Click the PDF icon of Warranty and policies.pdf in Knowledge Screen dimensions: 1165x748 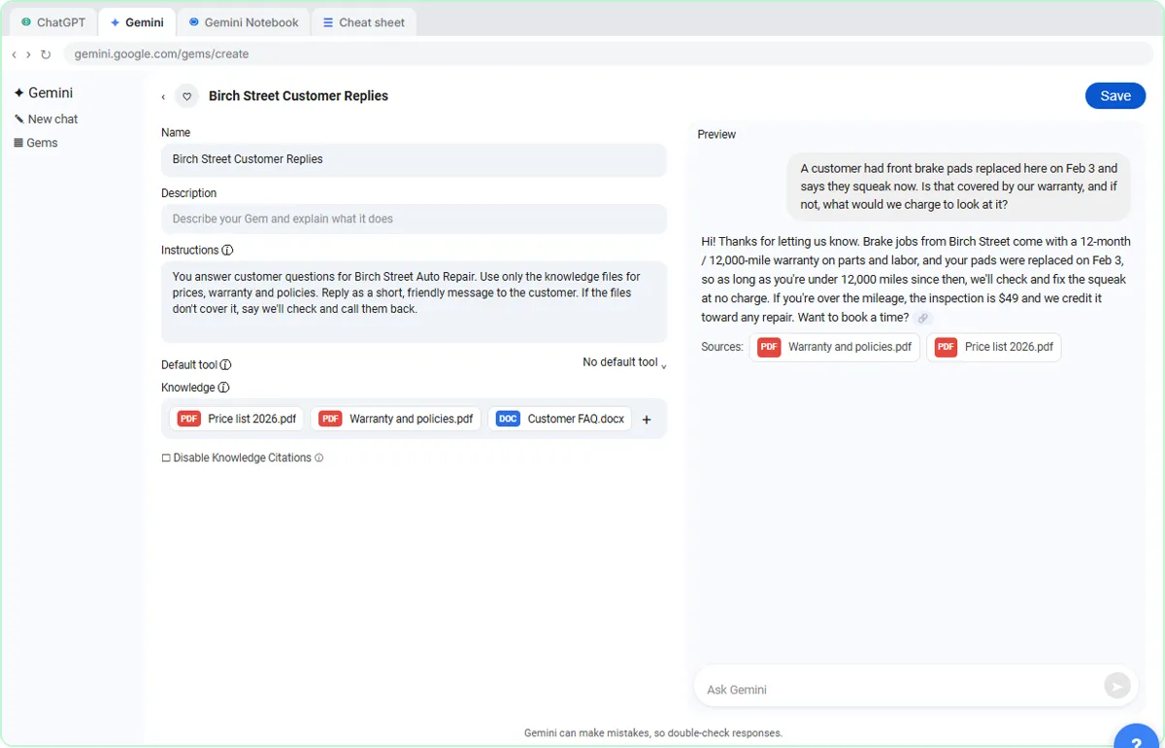331,419
